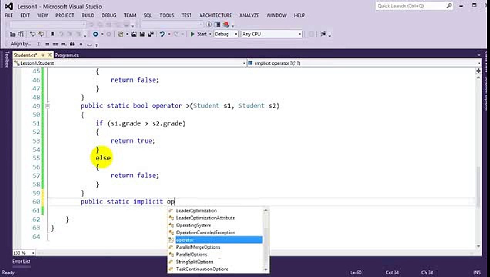
Task: Click the Save All icon
Action: pyautogui.click(x=151, y=34)
